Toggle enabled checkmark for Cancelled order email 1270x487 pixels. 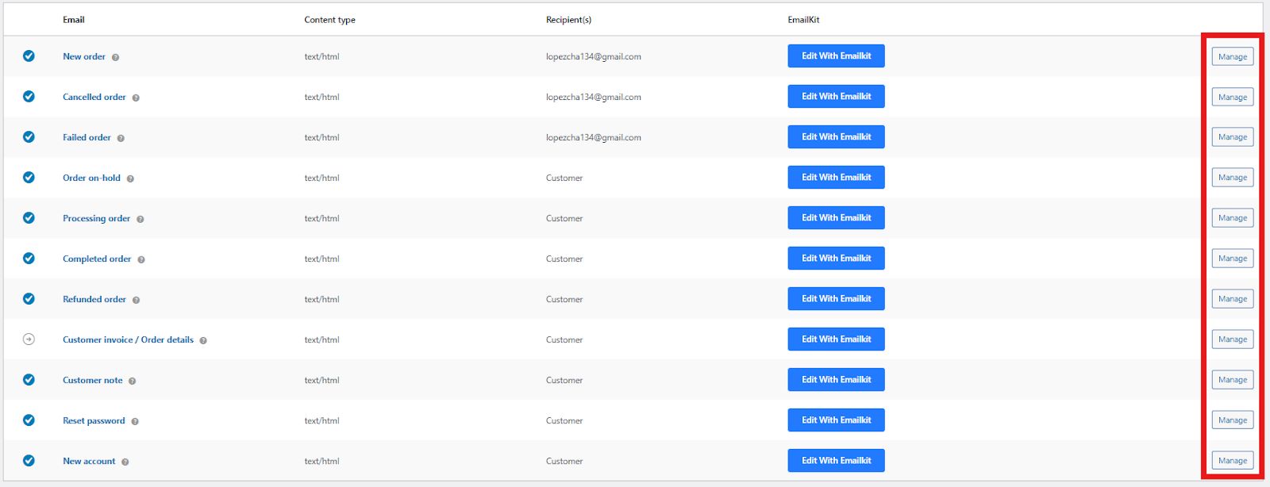click(x=29, y=97)
